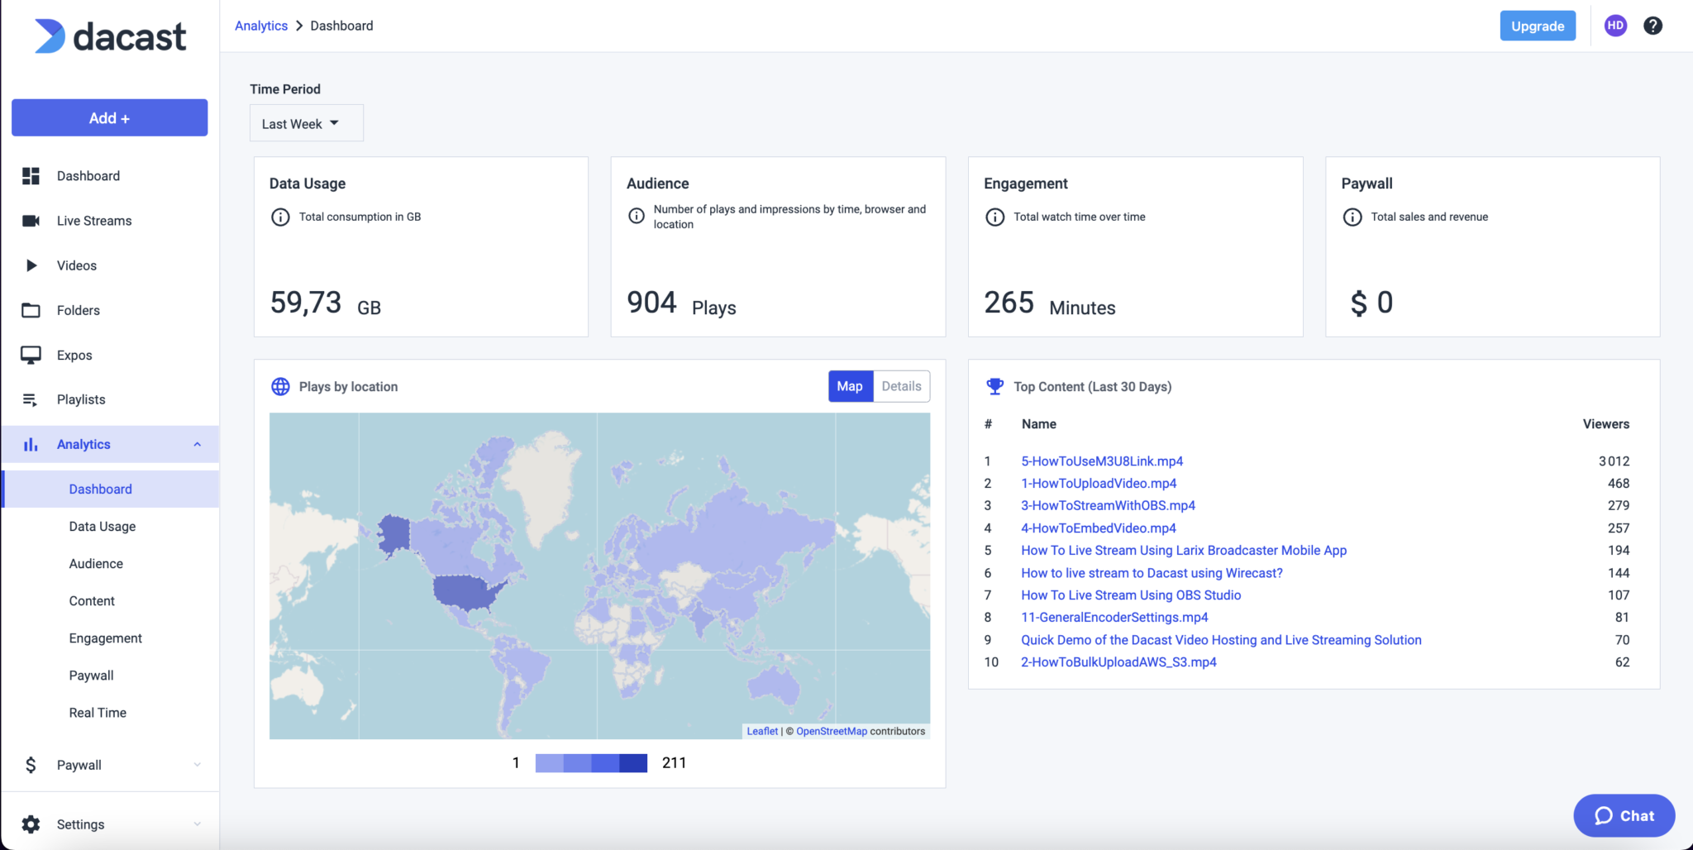Viewport: 1693px width, 850px height.
Task: Click the Folders icon in sidebar
Action: (31, 310)
